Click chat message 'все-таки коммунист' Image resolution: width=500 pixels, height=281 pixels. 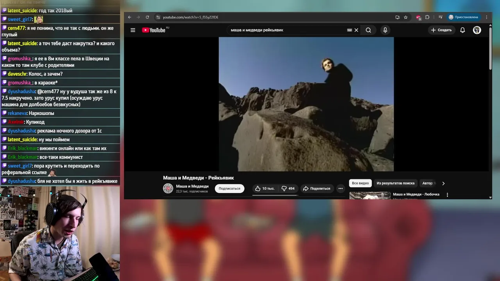(61, 157)
